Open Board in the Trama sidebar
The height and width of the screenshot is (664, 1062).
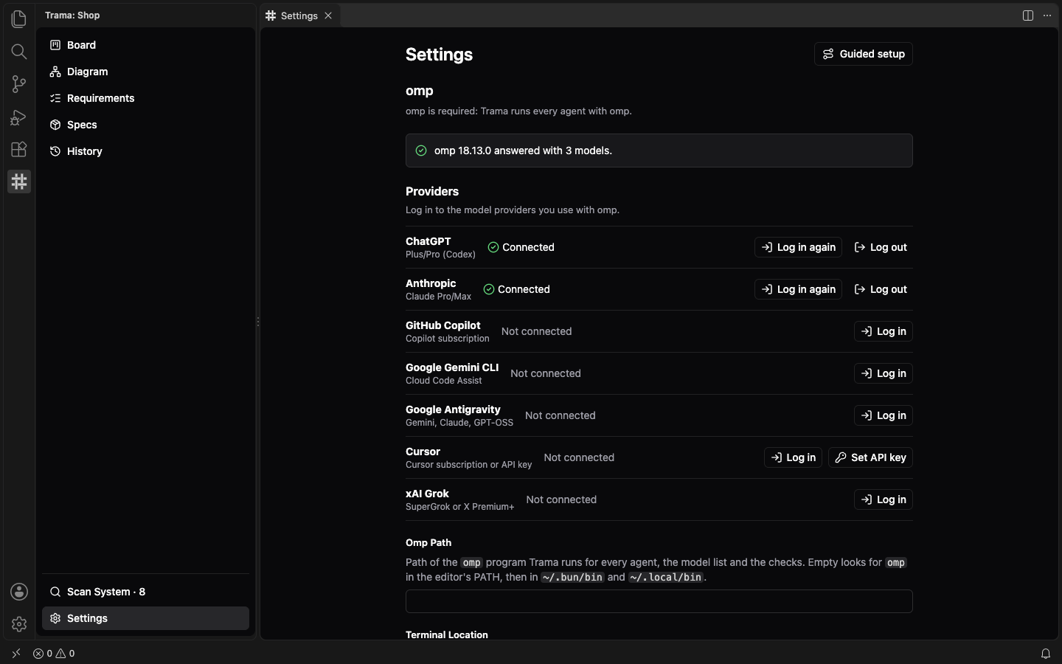click(145, 45)
